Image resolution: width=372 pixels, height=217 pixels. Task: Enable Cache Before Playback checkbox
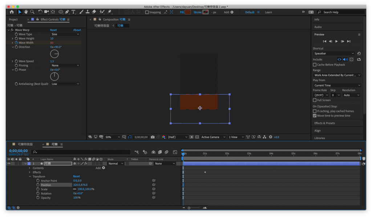(315, 65)
